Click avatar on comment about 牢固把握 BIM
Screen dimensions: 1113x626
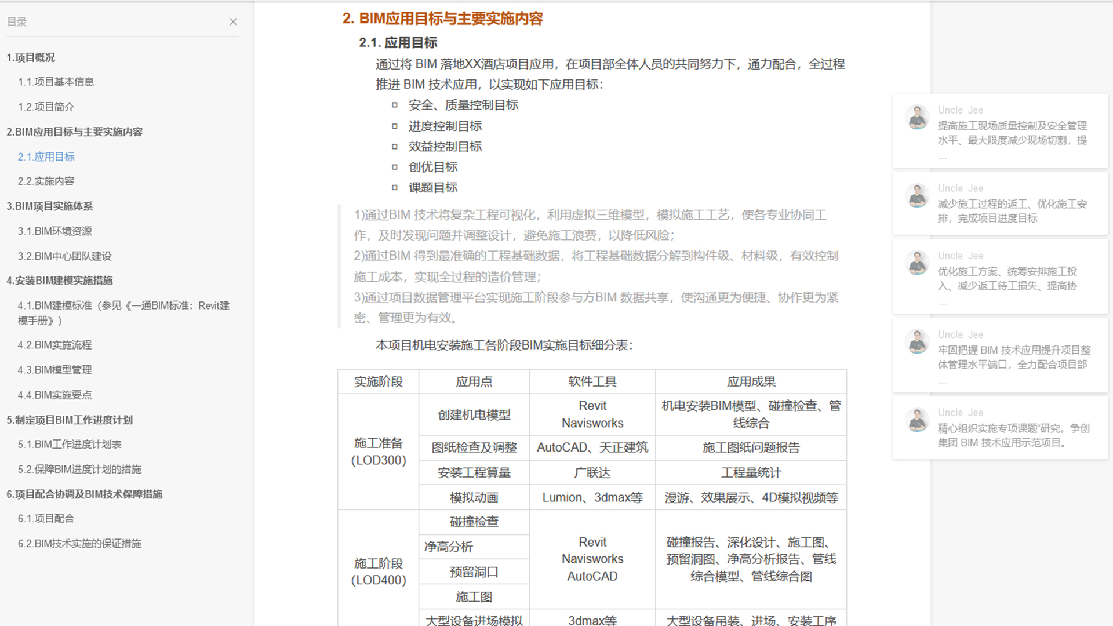coord(917,341)
